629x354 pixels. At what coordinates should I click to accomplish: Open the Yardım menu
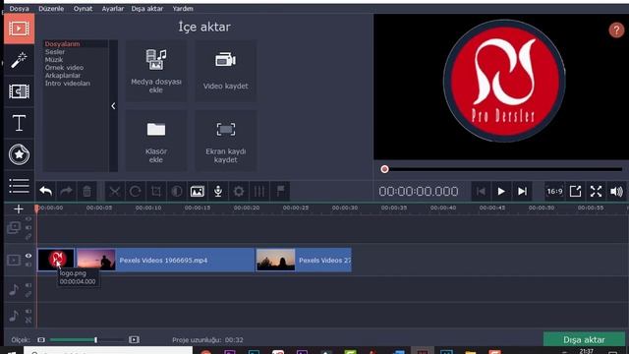click(183, 9)
